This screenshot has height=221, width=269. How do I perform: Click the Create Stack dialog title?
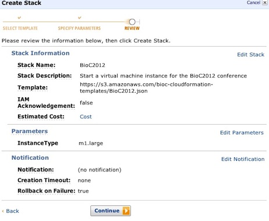click(x=22, y=3)
